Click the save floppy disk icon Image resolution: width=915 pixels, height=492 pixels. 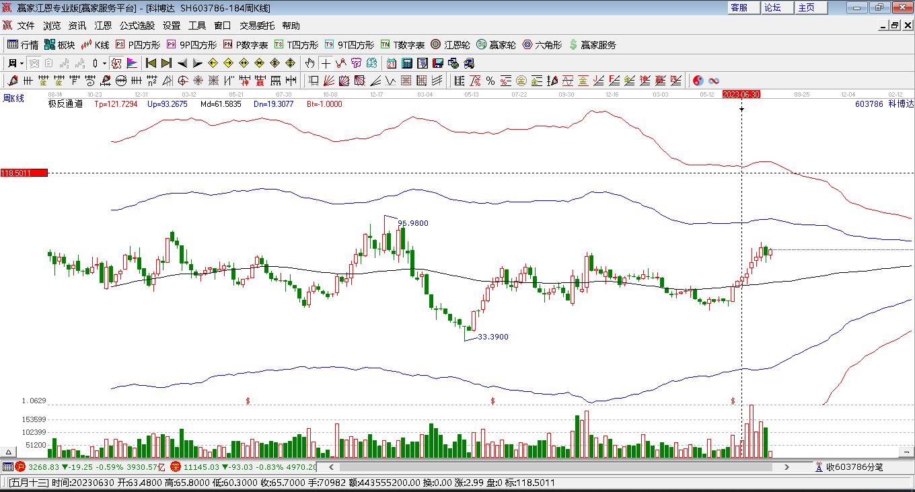pyautogui.click(x=437, y=64)
